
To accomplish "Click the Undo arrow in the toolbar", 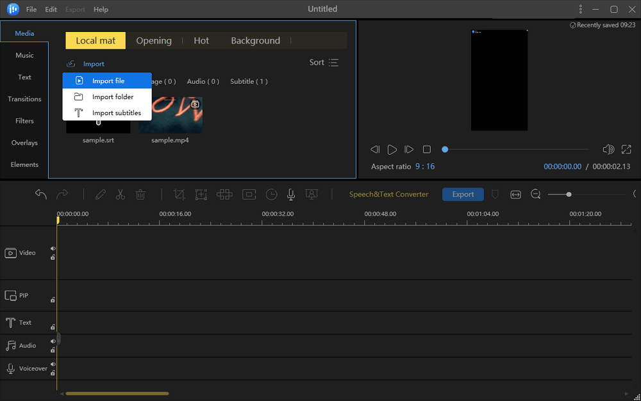I will point(41,194).
